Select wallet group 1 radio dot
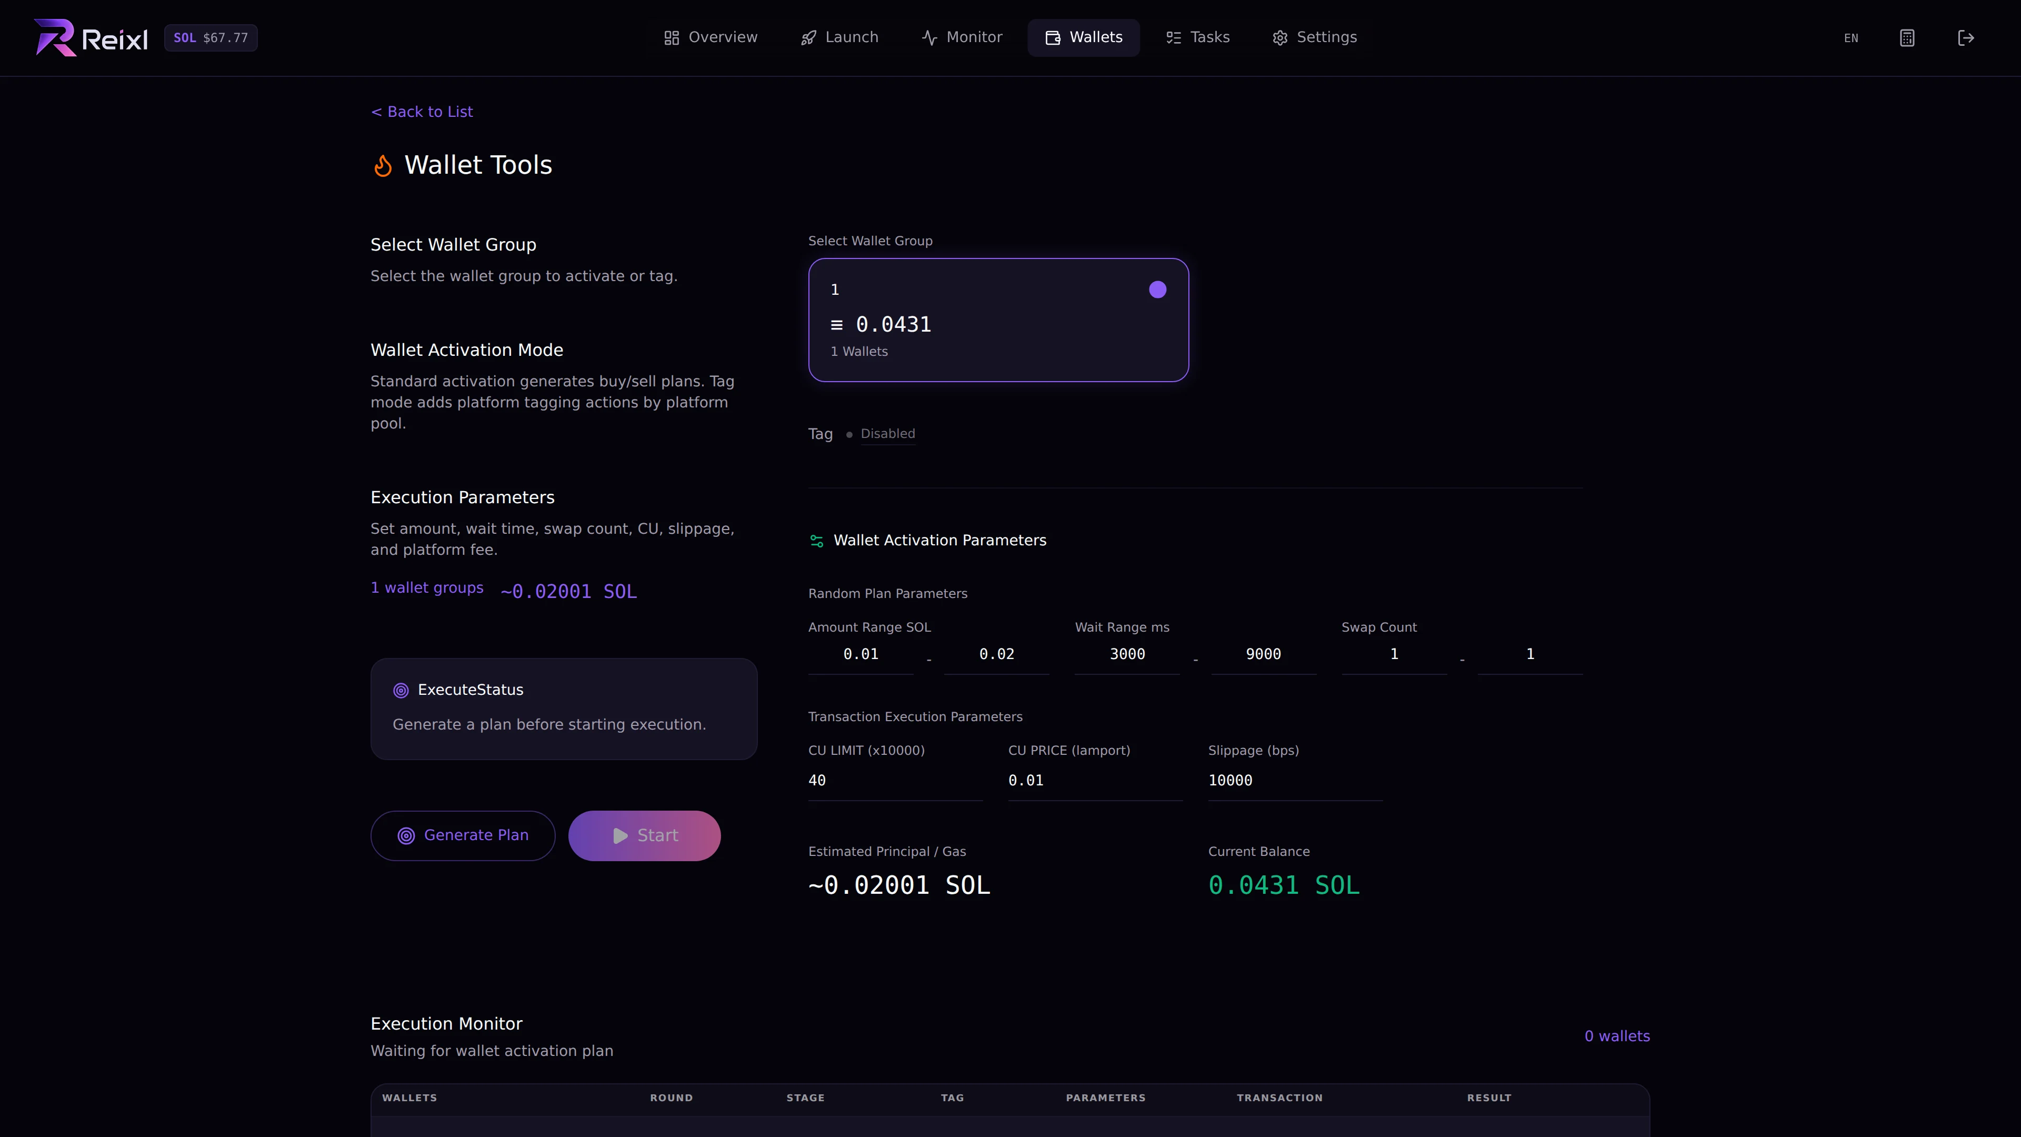This screenshot has width=2021, height=1137. coord(1157,290)
